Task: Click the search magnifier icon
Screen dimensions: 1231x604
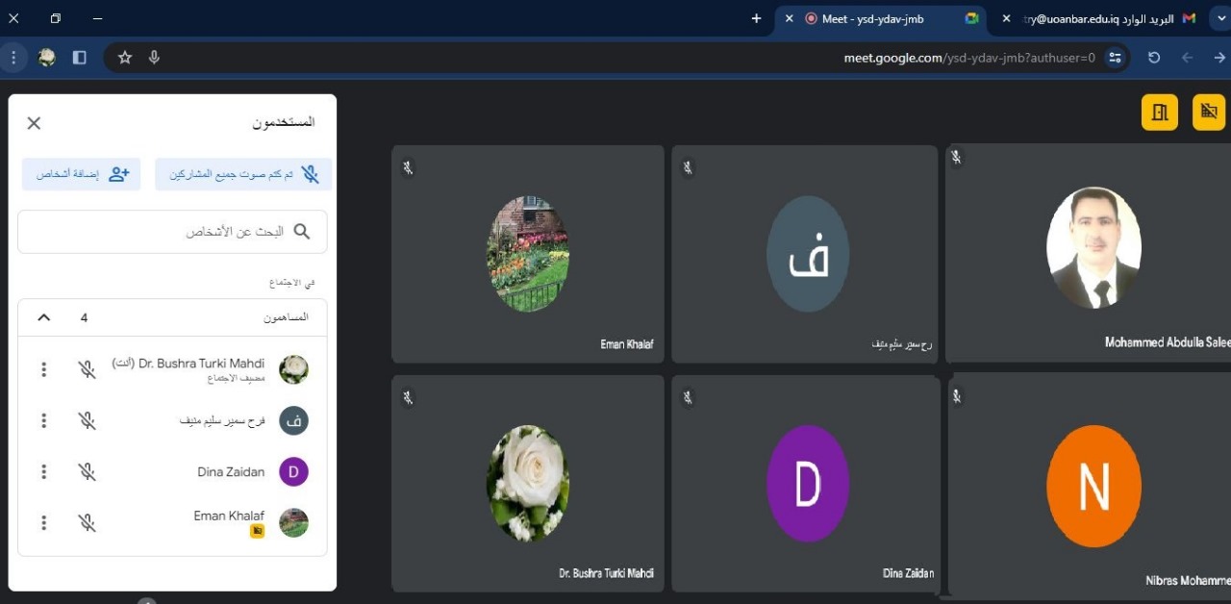Action: pyautogui.click(x=302, y=232)
